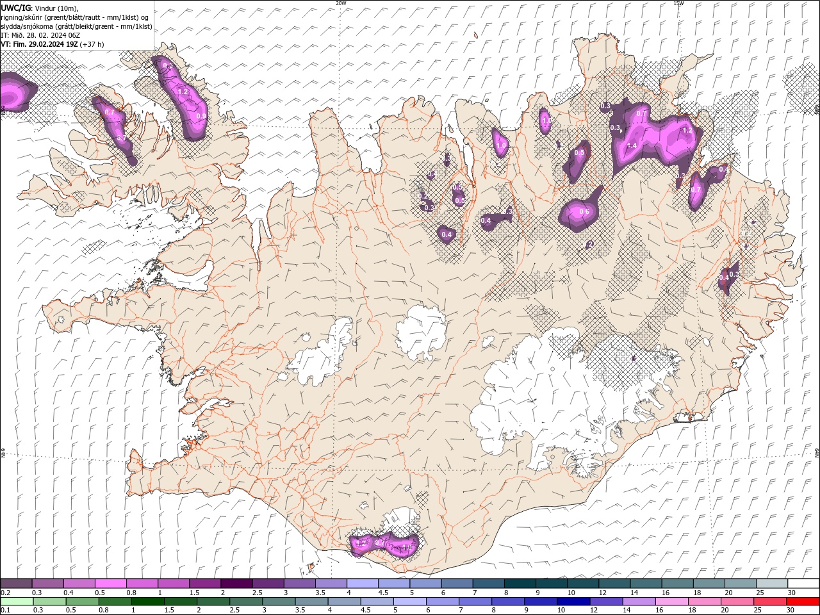Click the '12' label in the snow legend row
This screenshot has width=820, height=615.
tap(603, 593)
